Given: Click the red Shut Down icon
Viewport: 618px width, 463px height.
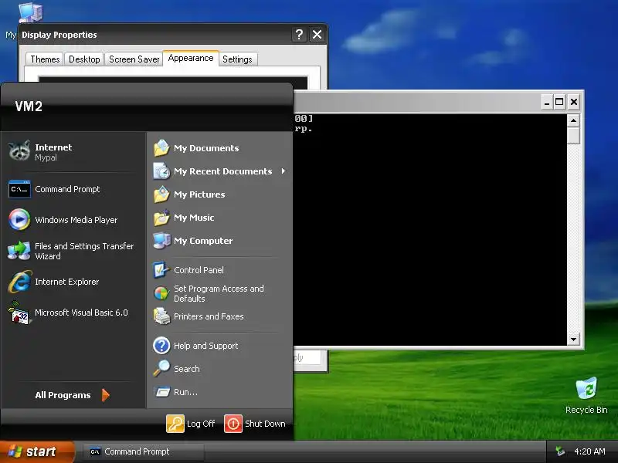Looking at the screenshot, I should (x=233, y=424).
